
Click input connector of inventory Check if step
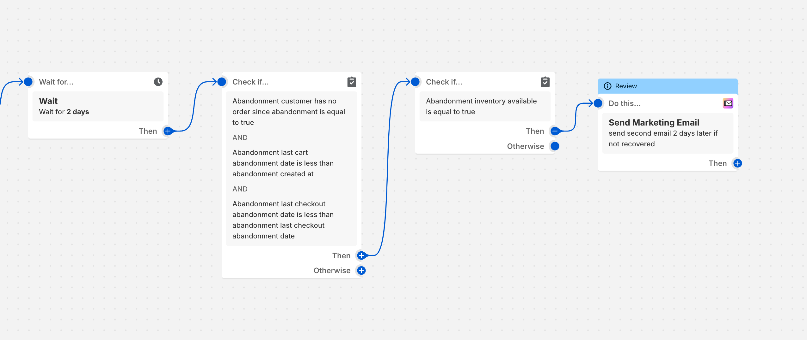(x=416, y=82)
